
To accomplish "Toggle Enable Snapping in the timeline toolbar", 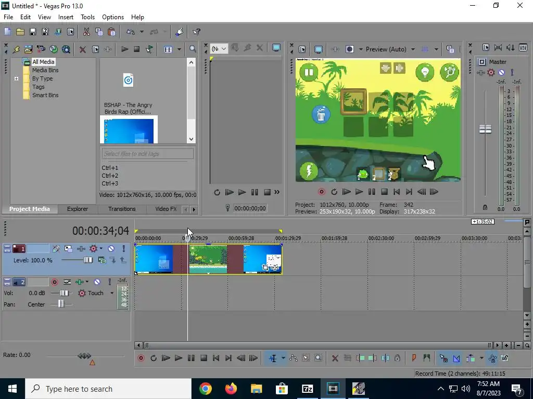I will pyautogui.click(x=443, y=358).
